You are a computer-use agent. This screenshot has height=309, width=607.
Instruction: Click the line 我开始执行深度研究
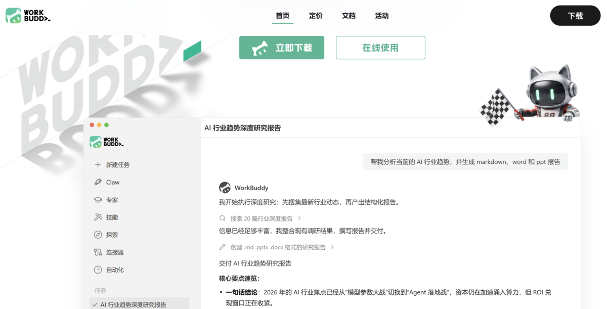tap(310, 202)
